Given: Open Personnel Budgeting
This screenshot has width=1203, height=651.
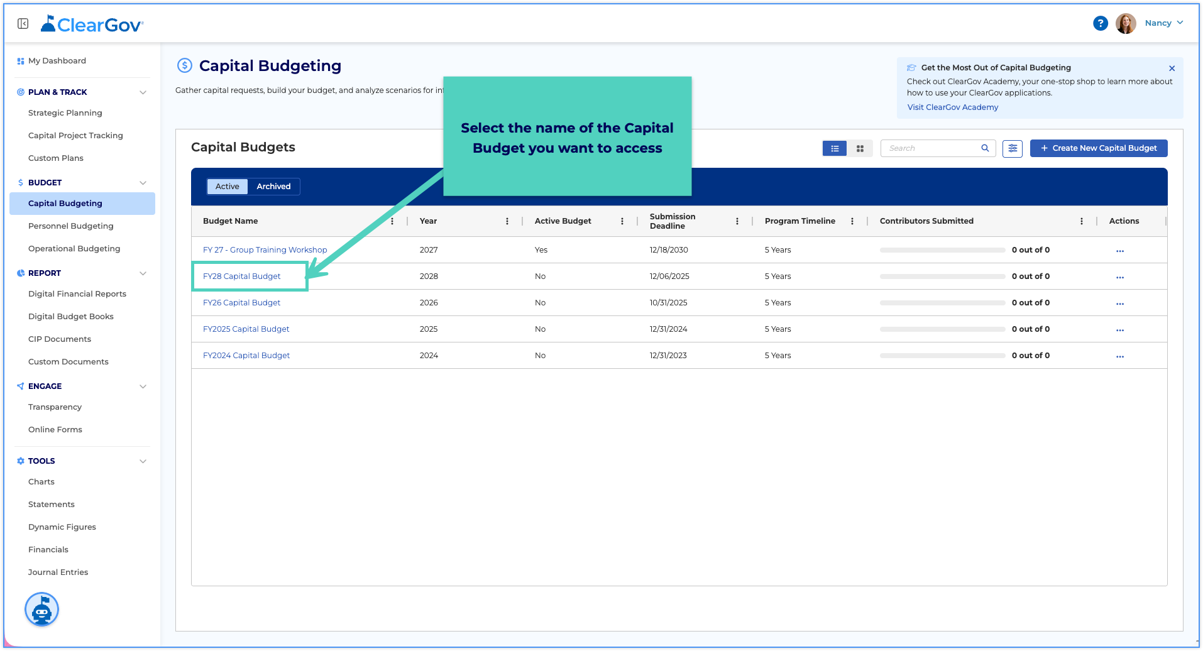Looking at the screenshot, I should (x=71, y=226).
